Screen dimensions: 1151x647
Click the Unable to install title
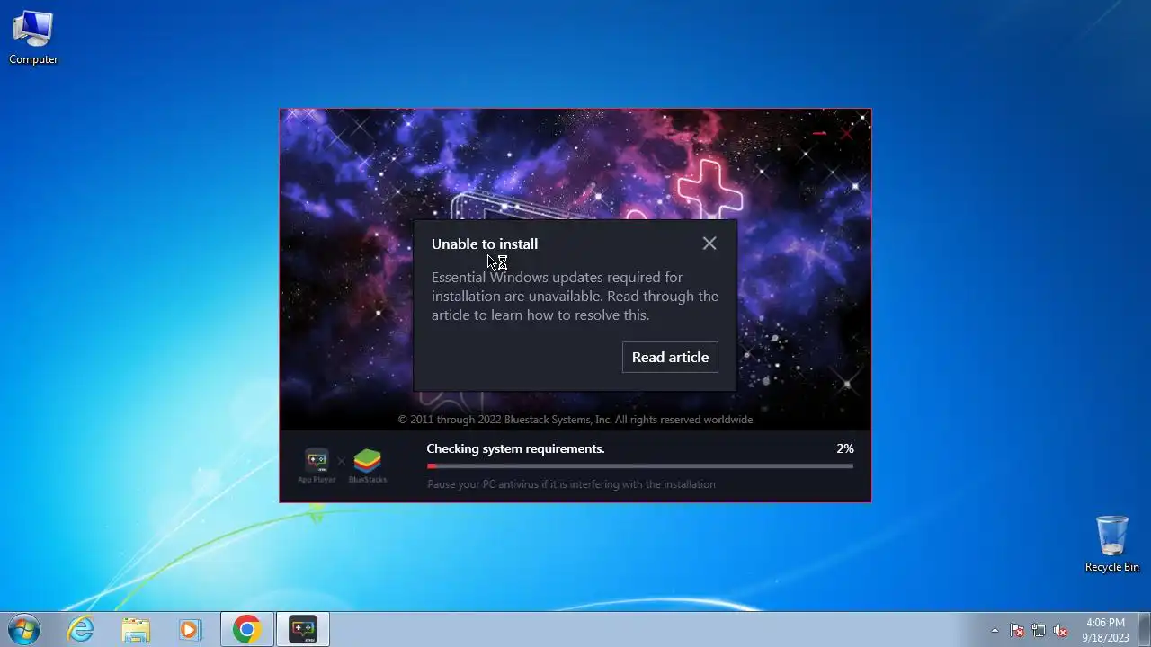point(485,244)
